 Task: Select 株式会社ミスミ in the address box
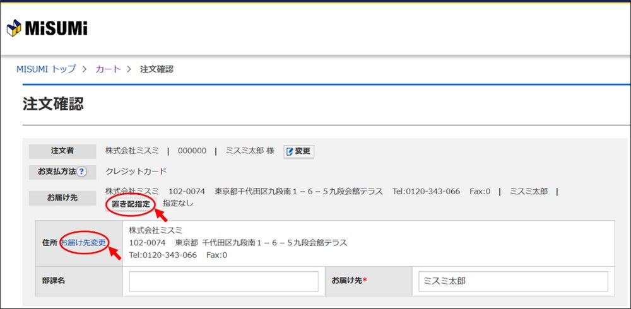[x=155, y=231]
